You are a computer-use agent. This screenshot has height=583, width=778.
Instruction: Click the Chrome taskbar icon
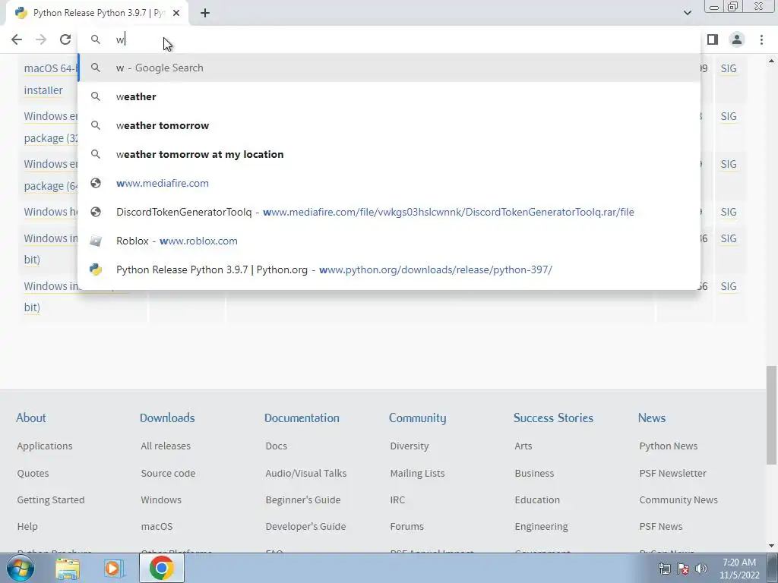coord(161,568)
